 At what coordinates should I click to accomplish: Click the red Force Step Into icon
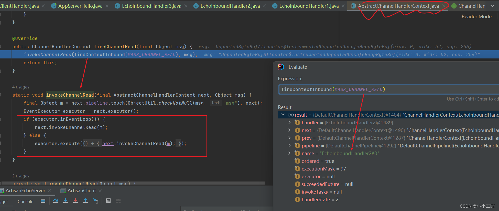pyautogui.click(x=75, y=201)
